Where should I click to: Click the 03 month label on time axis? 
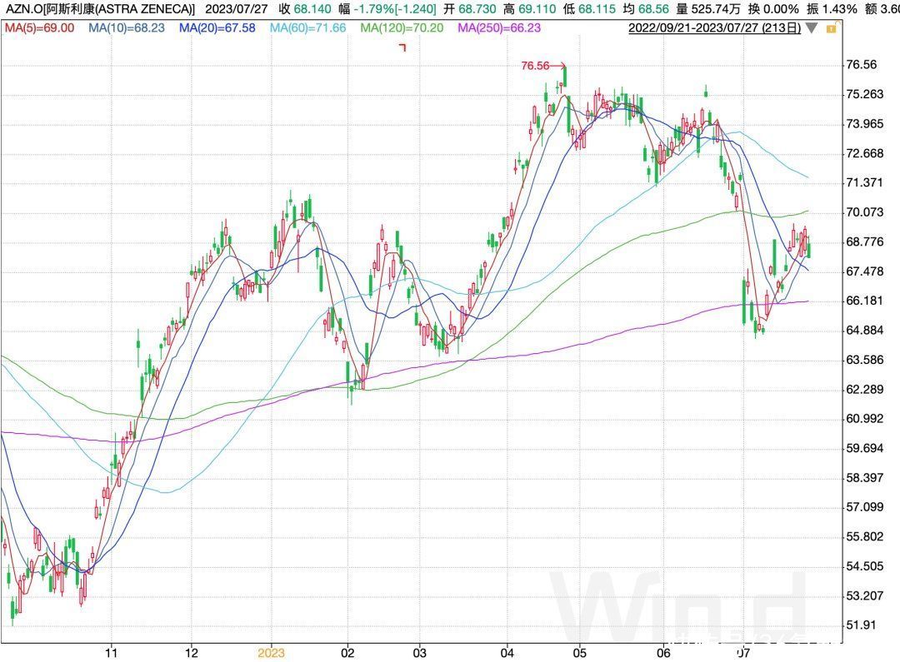tap(419, 652)
